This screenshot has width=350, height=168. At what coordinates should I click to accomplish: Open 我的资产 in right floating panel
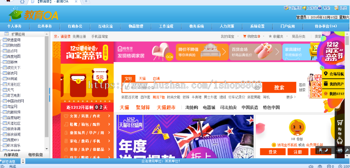[x=334, y=84]
